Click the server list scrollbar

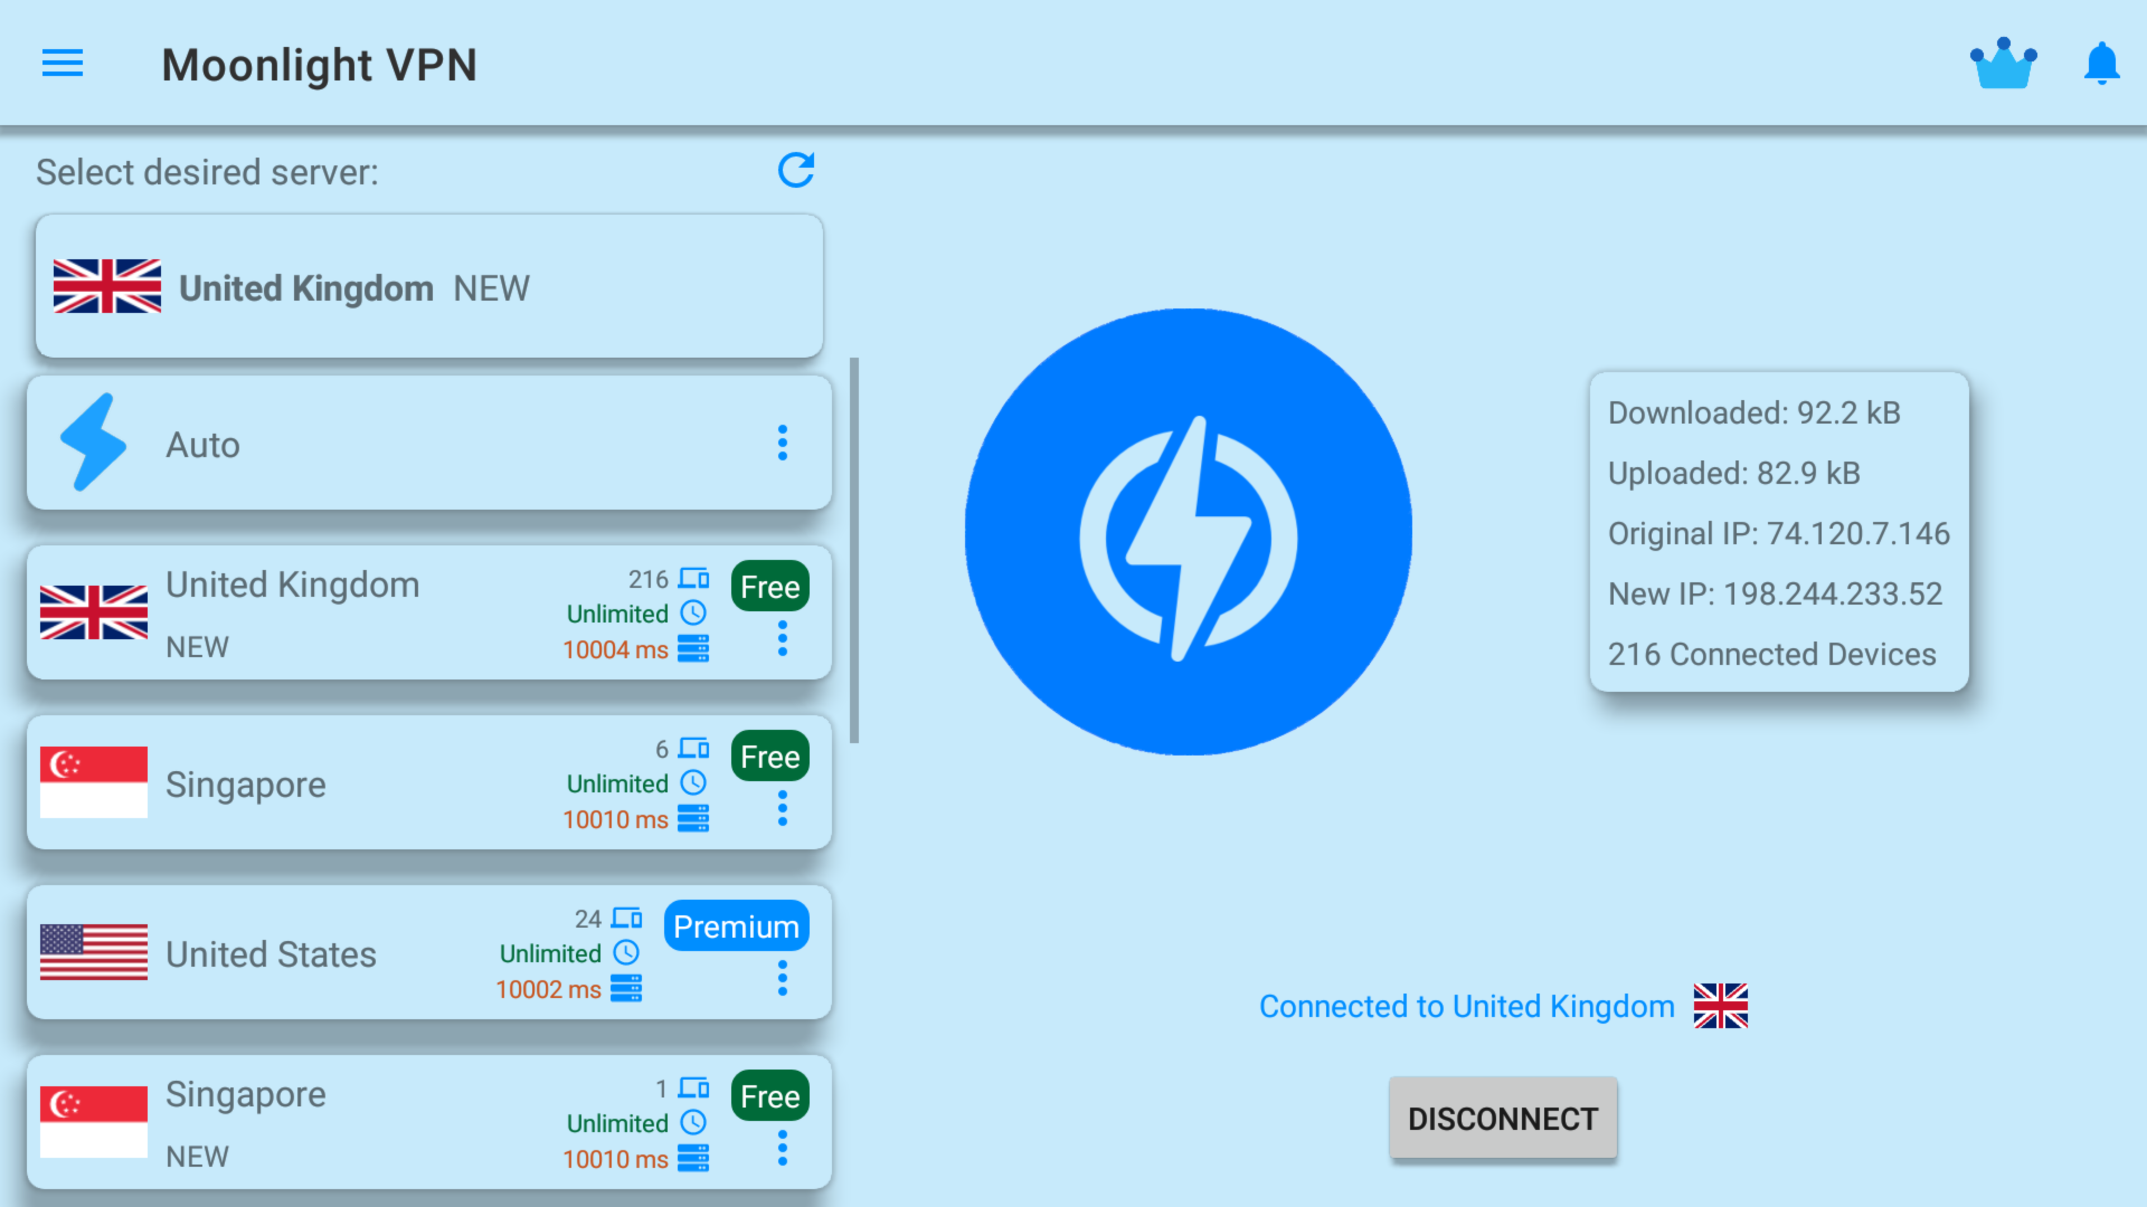point(854,550)
